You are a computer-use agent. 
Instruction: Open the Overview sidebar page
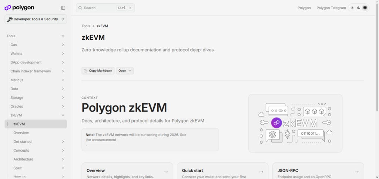21,133
